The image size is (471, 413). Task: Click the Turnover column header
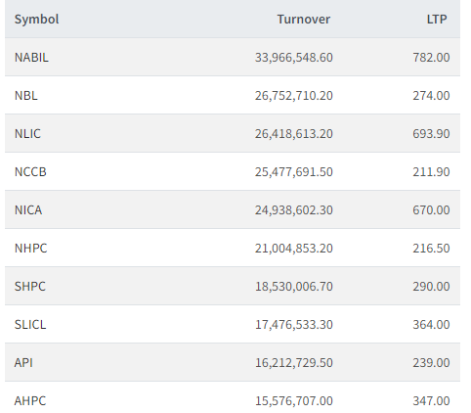tap(304, 20)
